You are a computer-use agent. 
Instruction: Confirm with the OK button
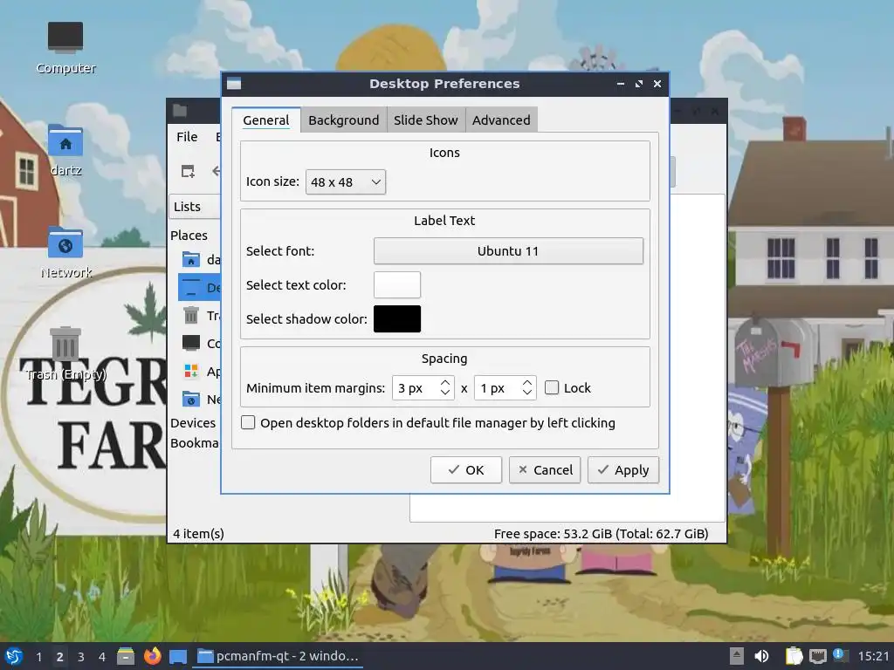click(466, 470)
